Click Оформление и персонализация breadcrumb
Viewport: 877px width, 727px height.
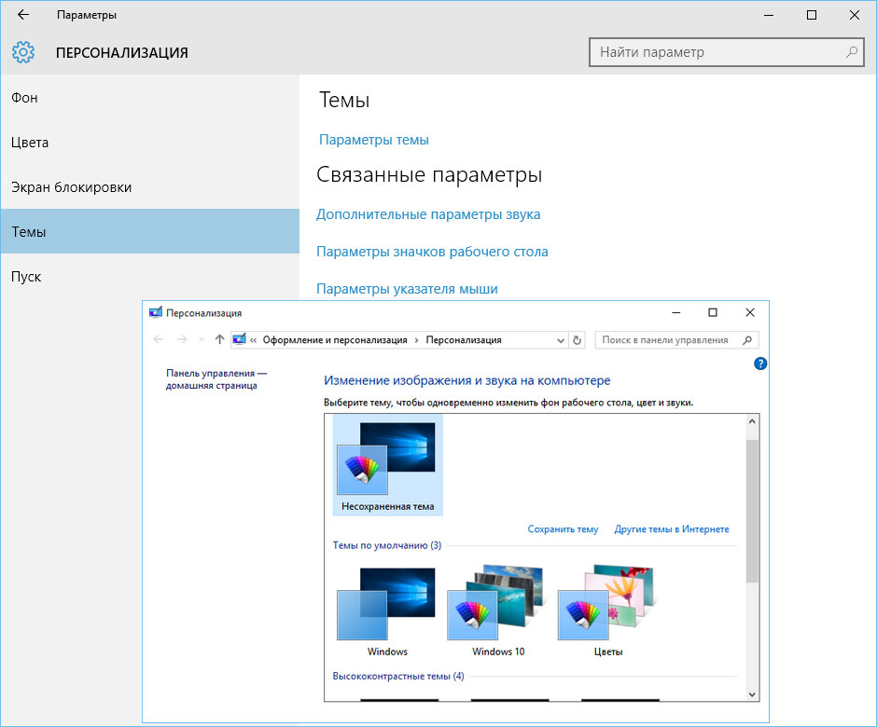click(334, 340)
